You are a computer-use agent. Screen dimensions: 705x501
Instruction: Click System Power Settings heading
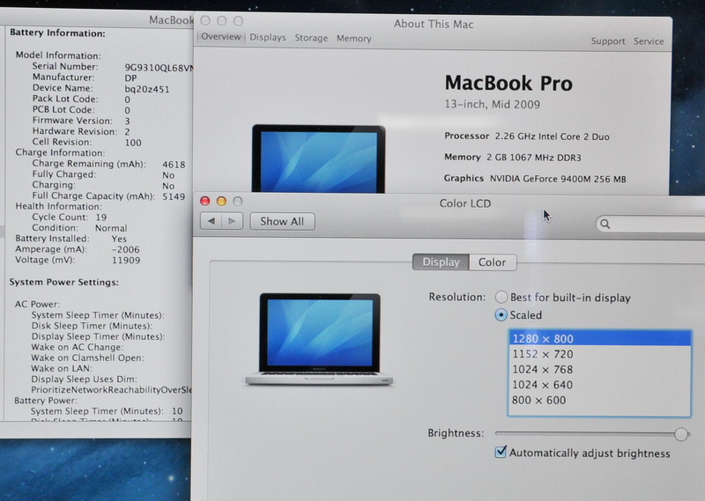(x=63, y=282)
